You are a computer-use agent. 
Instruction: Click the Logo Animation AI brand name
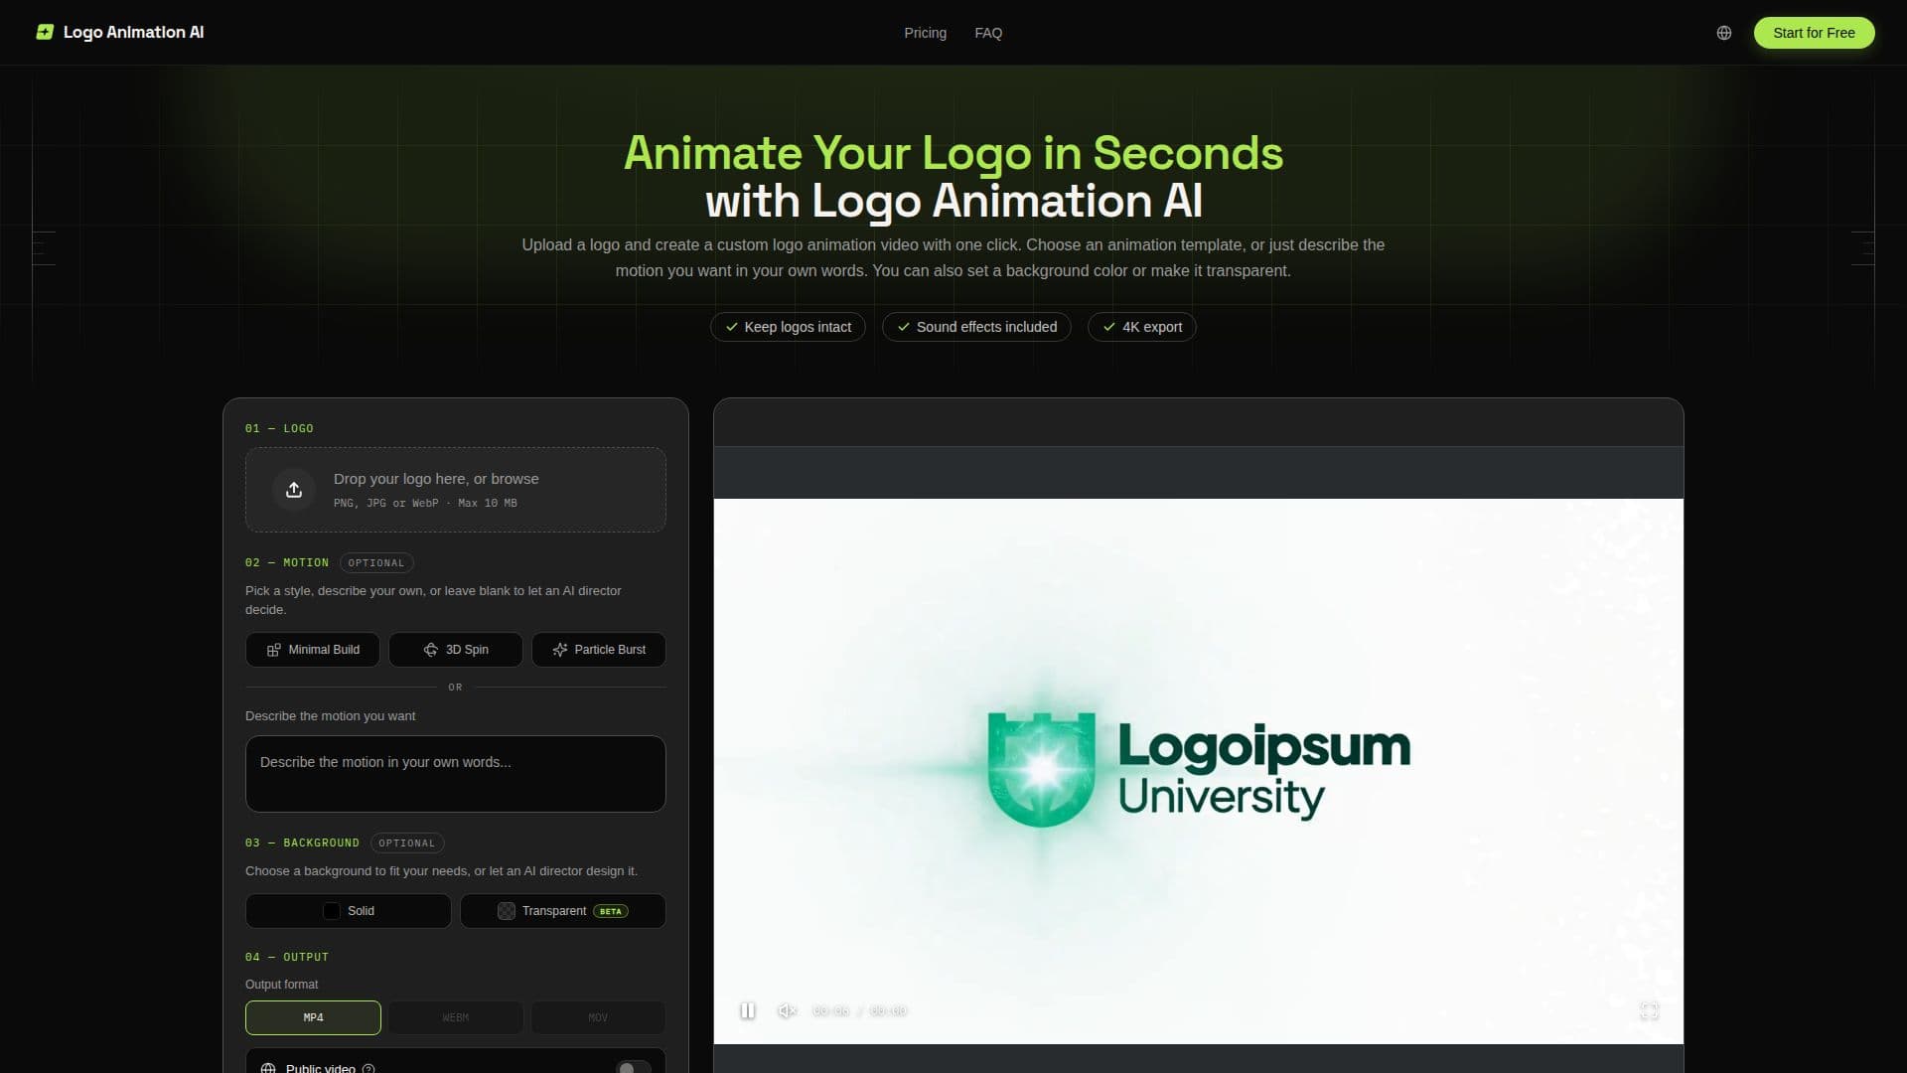point(133,32)
